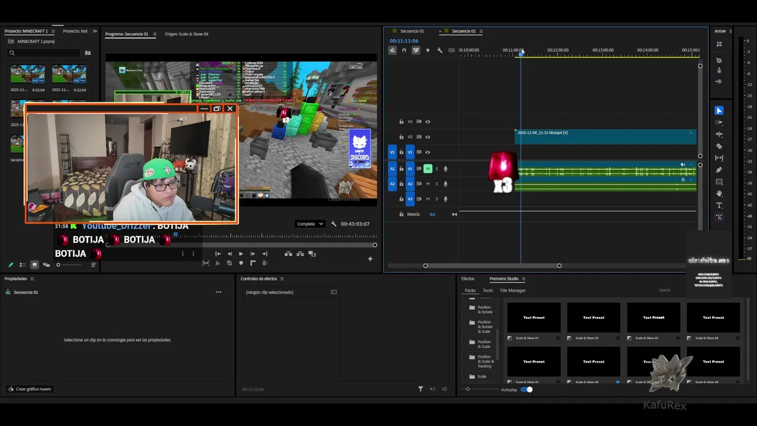757x426 pixels.
Task: Toggle the Effect Controls timeline view icon
Action: (334, 292)
